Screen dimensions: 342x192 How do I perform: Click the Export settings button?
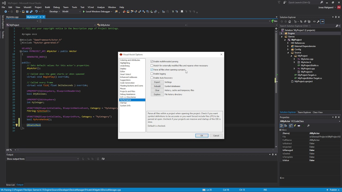[x=157, y=82]
